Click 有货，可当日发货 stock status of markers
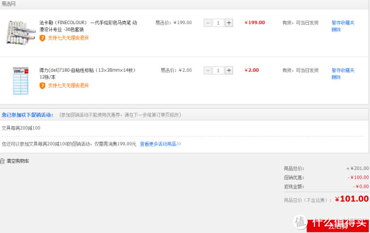Viewport: 370px width, 233px height. (300, 23)
